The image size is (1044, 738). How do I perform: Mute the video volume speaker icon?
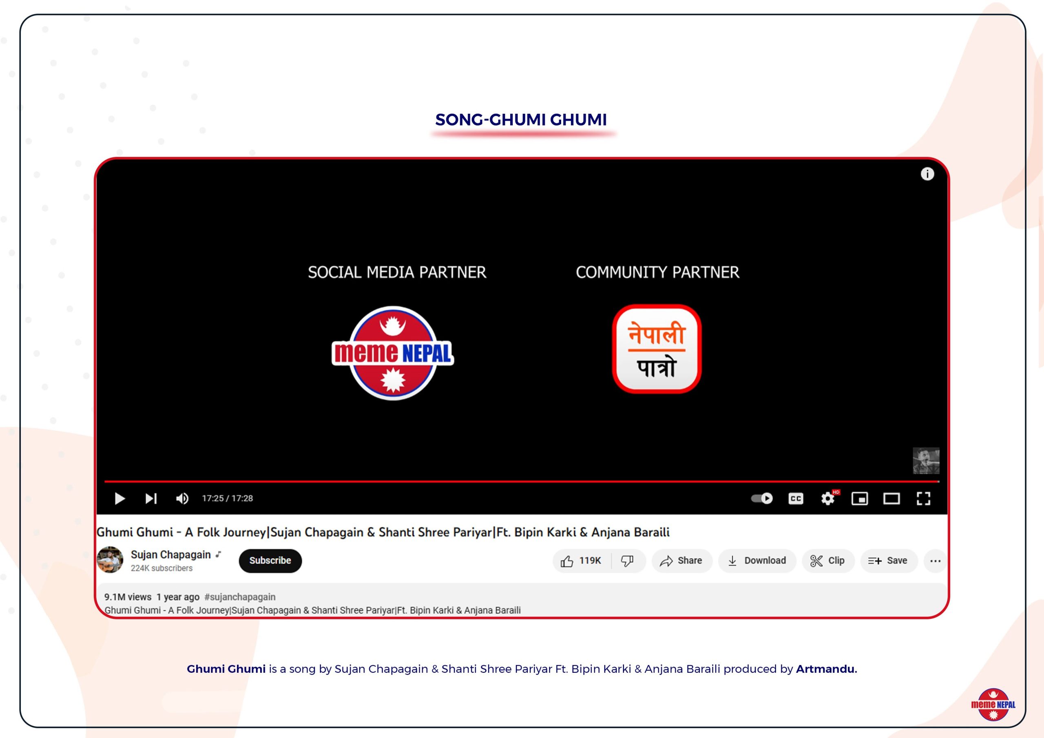click(182, 499)
